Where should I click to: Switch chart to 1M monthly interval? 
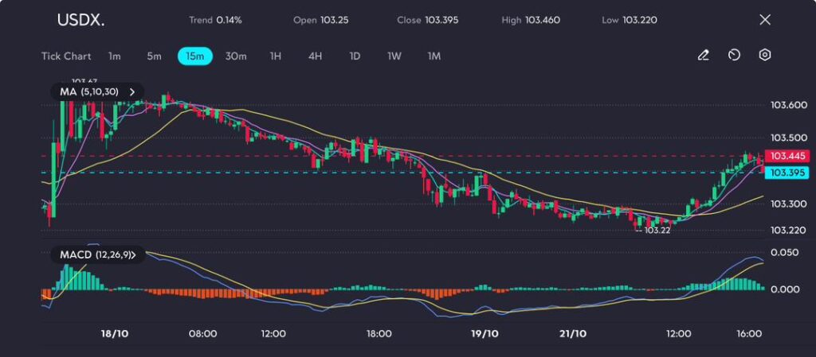433,56
